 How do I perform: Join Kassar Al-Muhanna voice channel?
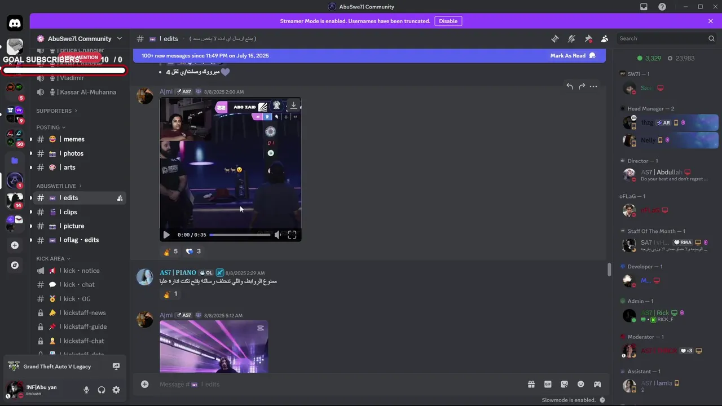tap(79, 92)
